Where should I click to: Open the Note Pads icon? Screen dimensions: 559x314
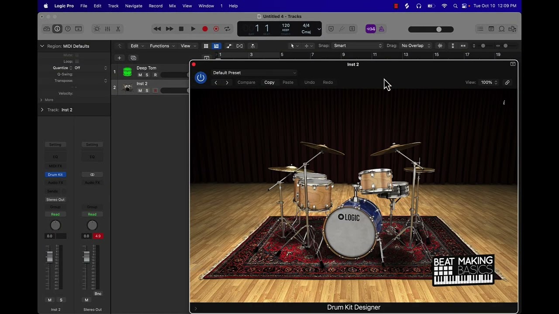point(491,29)
